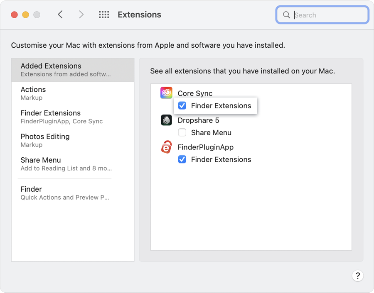Go back with the left chevron button
Screen dimensions: 374x293
(60, 15)
